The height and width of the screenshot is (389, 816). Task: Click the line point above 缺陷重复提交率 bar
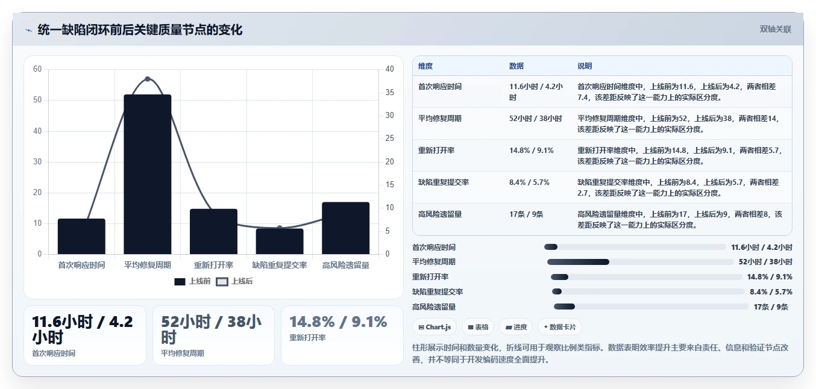pyautogui.click(x=280, y=228)
